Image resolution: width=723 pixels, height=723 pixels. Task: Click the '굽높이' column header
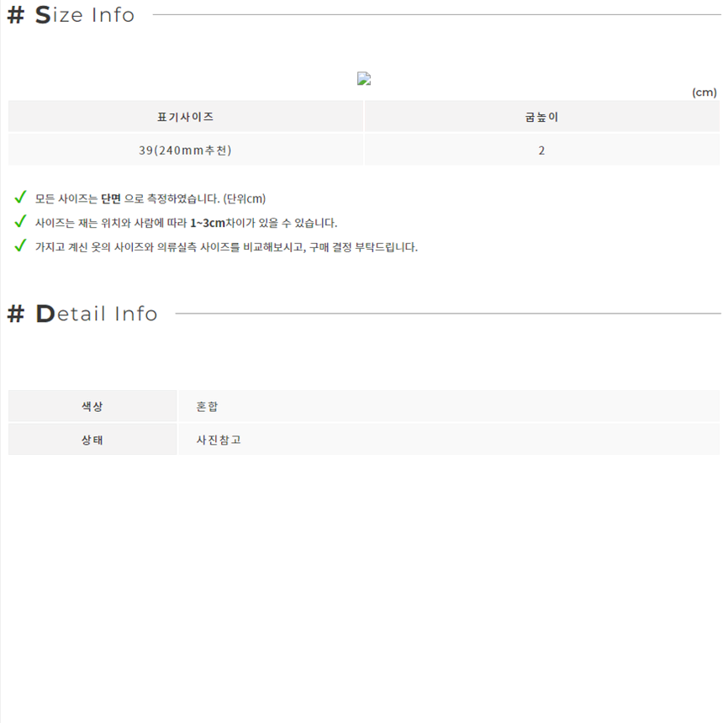tap(541, 117)
